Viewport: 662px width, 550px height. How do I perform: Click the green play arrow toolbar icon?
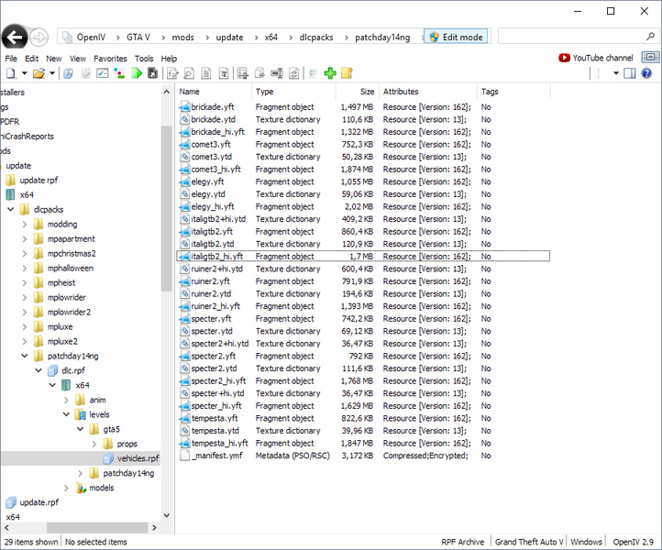pos(137,73)
